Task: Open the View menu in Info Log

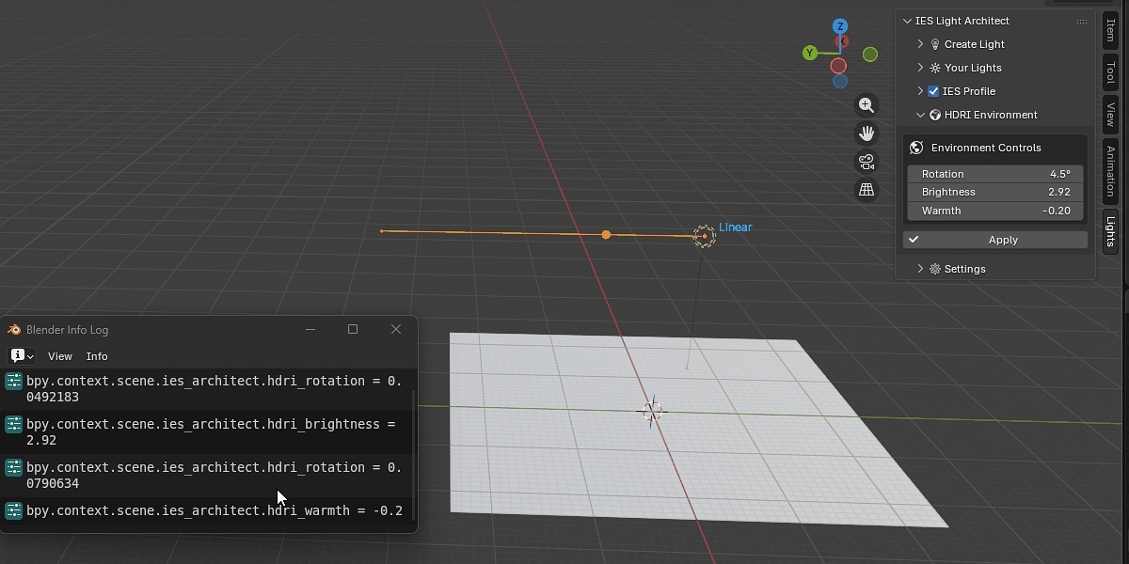Action: click(60, 356)
